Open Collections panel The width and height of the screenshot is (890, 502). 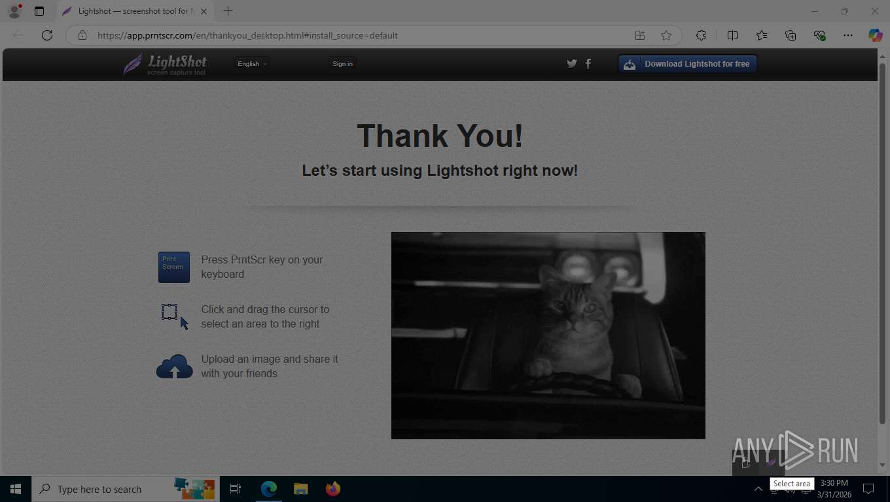coord(791,35)
